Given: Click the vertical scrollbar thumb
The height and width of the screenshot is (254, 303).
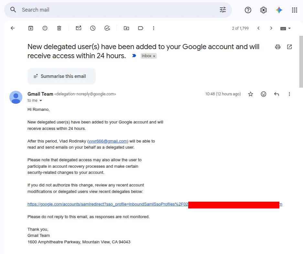Looking at the screenshot, I should [x=301, y=61].
